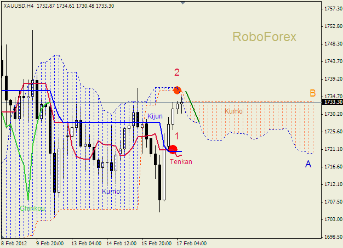Click the chart shift triangle marker at top
The image size is (343, 248).
[x=182, y=3]
